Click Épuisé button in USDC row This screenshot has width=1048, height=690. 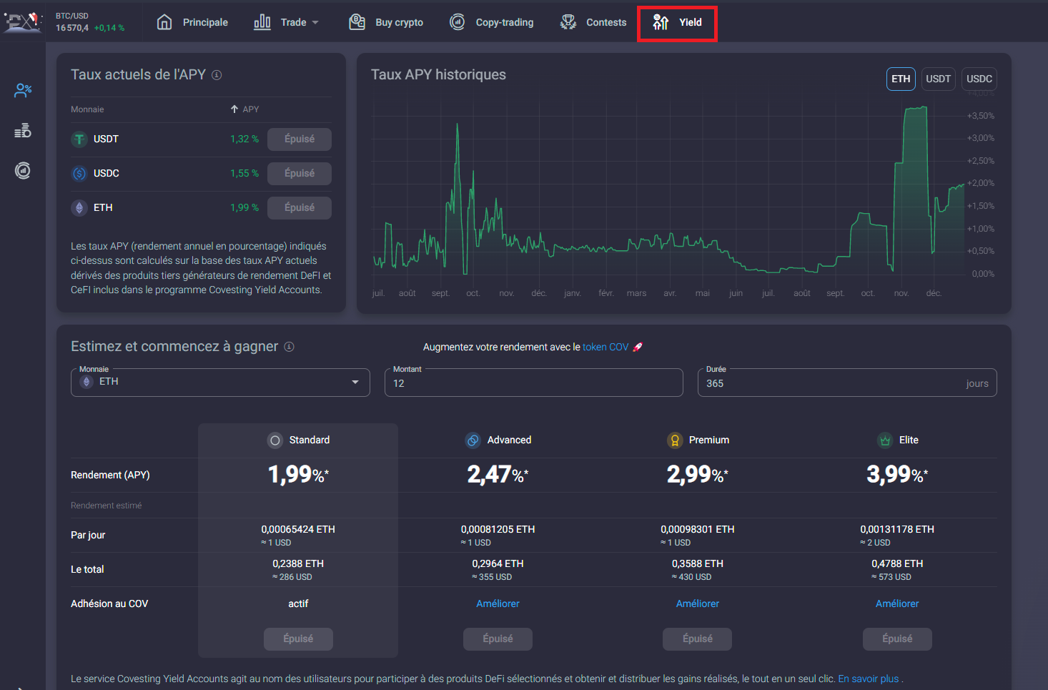tap(300, 174)
